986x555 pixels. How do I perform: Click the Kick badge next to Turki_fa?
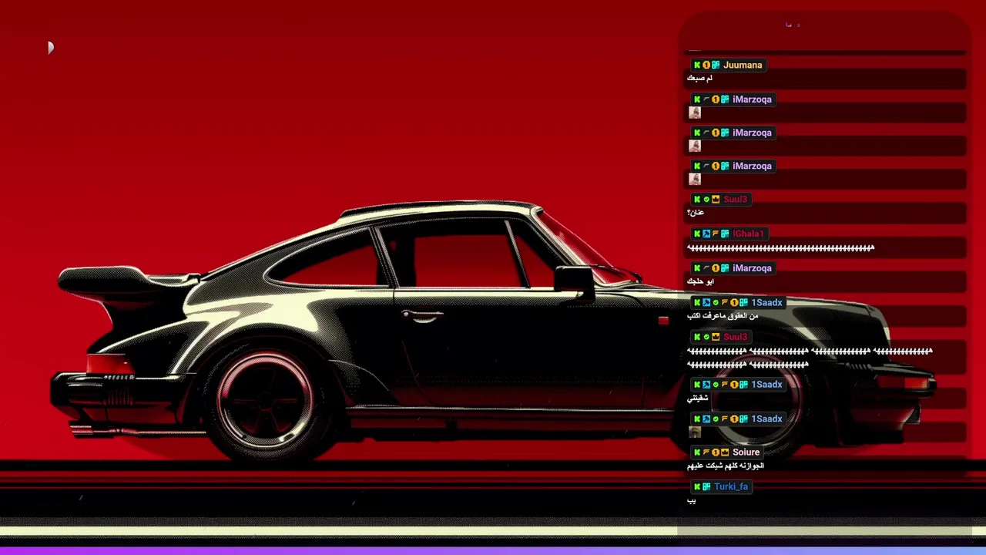pyautogui.click(x=697, y=487)
